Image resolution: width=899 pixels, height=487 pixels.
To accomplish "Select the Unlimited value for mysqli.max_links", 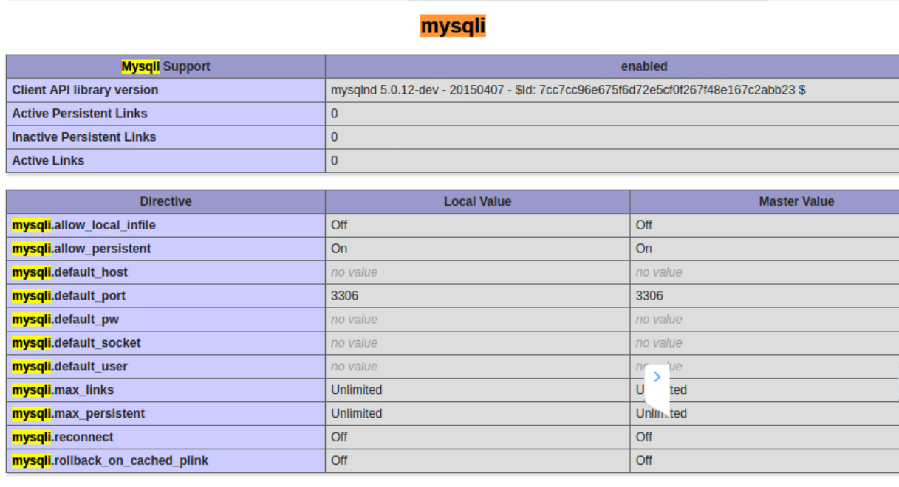I will (358, 390).
